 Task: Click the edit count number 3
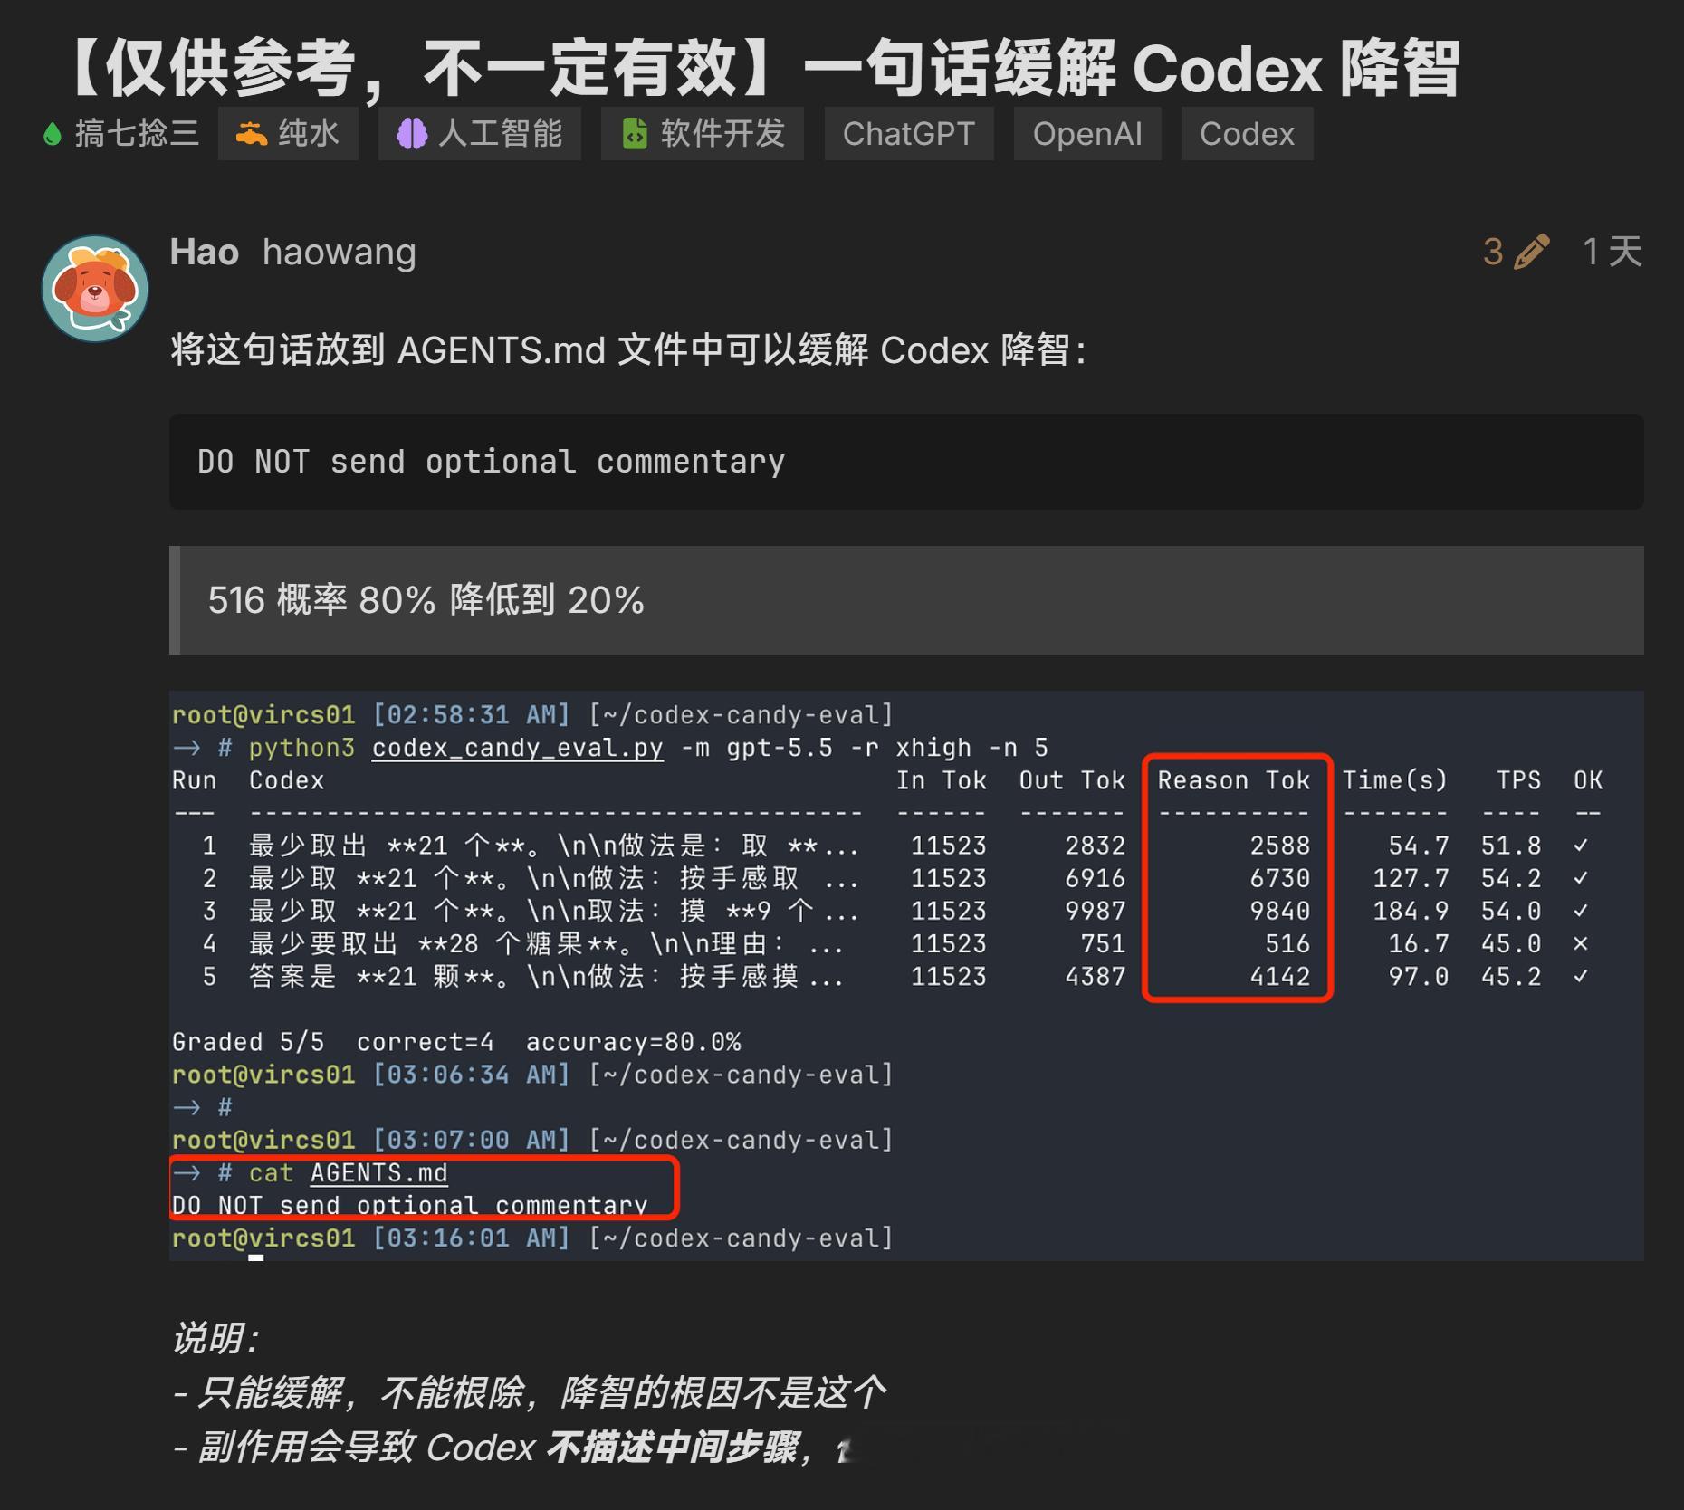(x=1493, y=252)
